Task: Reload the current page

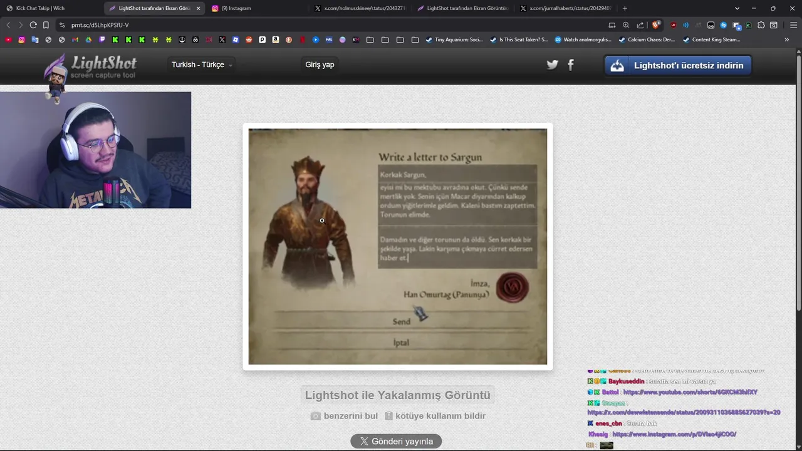Action: pos(33,25)
